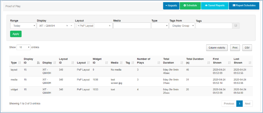The image size is (263, 113).
Task: Open the Range dropdown showing Today
Action: pos(23,26)
